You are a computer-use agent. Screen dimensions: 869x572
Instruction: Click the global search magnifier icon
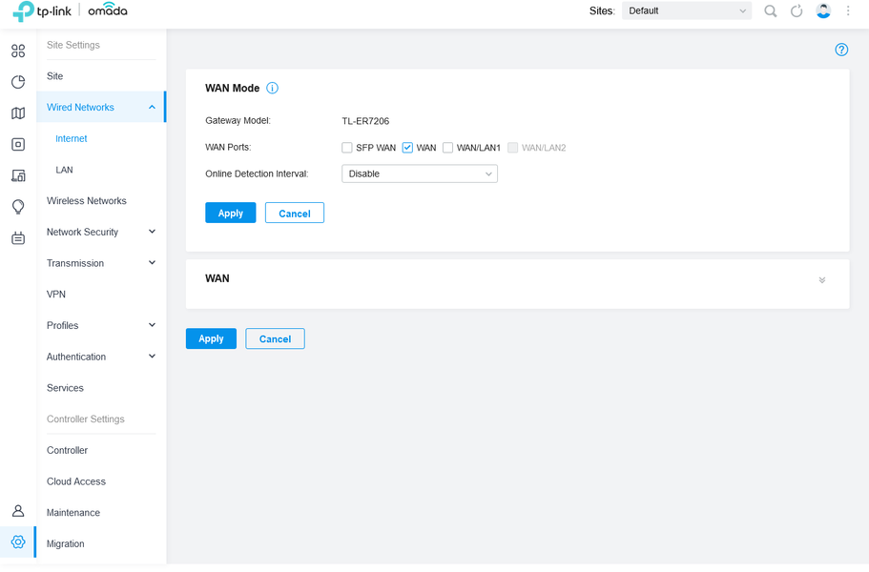point(771,11)
